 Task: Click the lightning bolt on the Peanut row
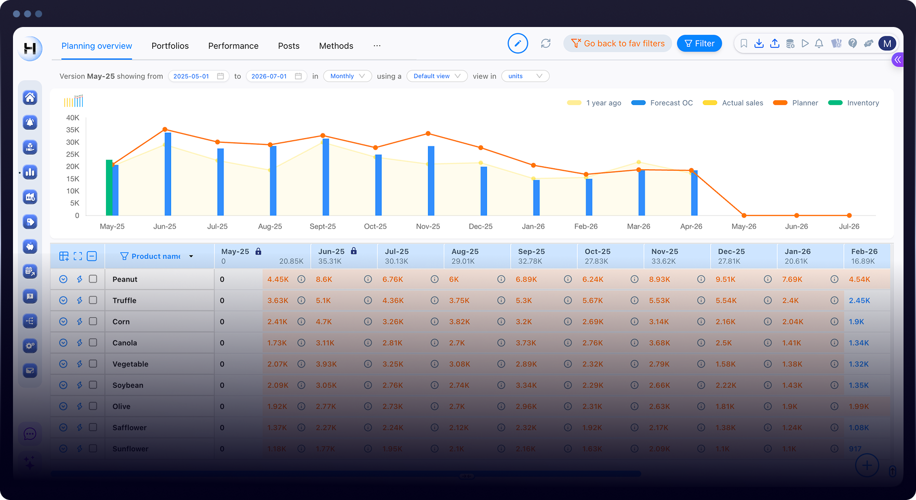tap(78, 279)
